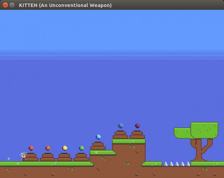Click the window title "KITTEN (An Unconventional Weapon)"
Viewport: 224px width, 178px height.
(65, 5)
